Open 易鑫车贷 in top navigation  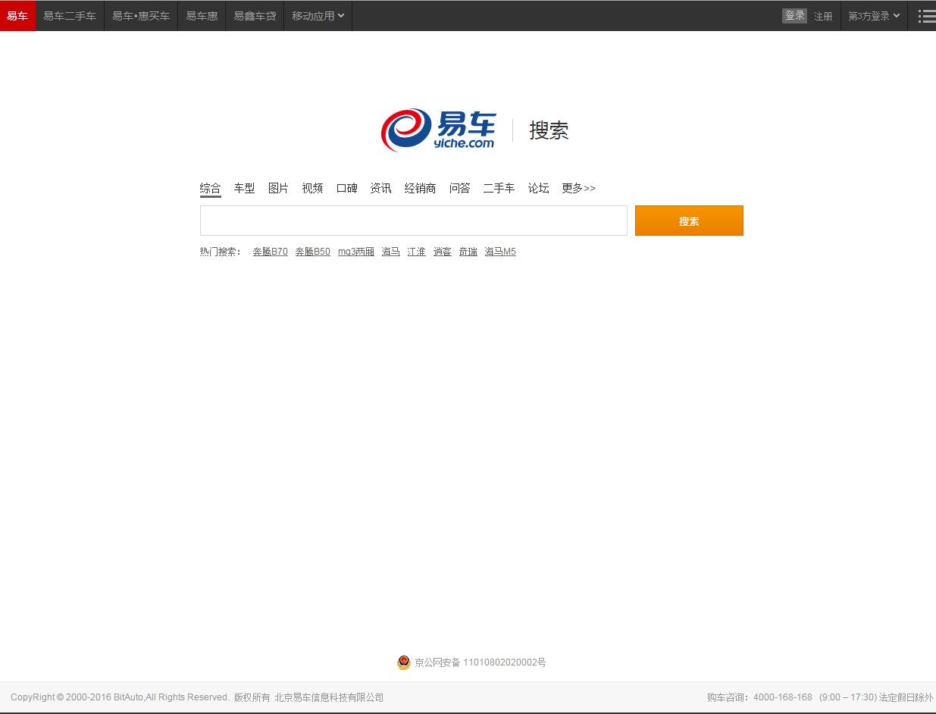point(255,16)
